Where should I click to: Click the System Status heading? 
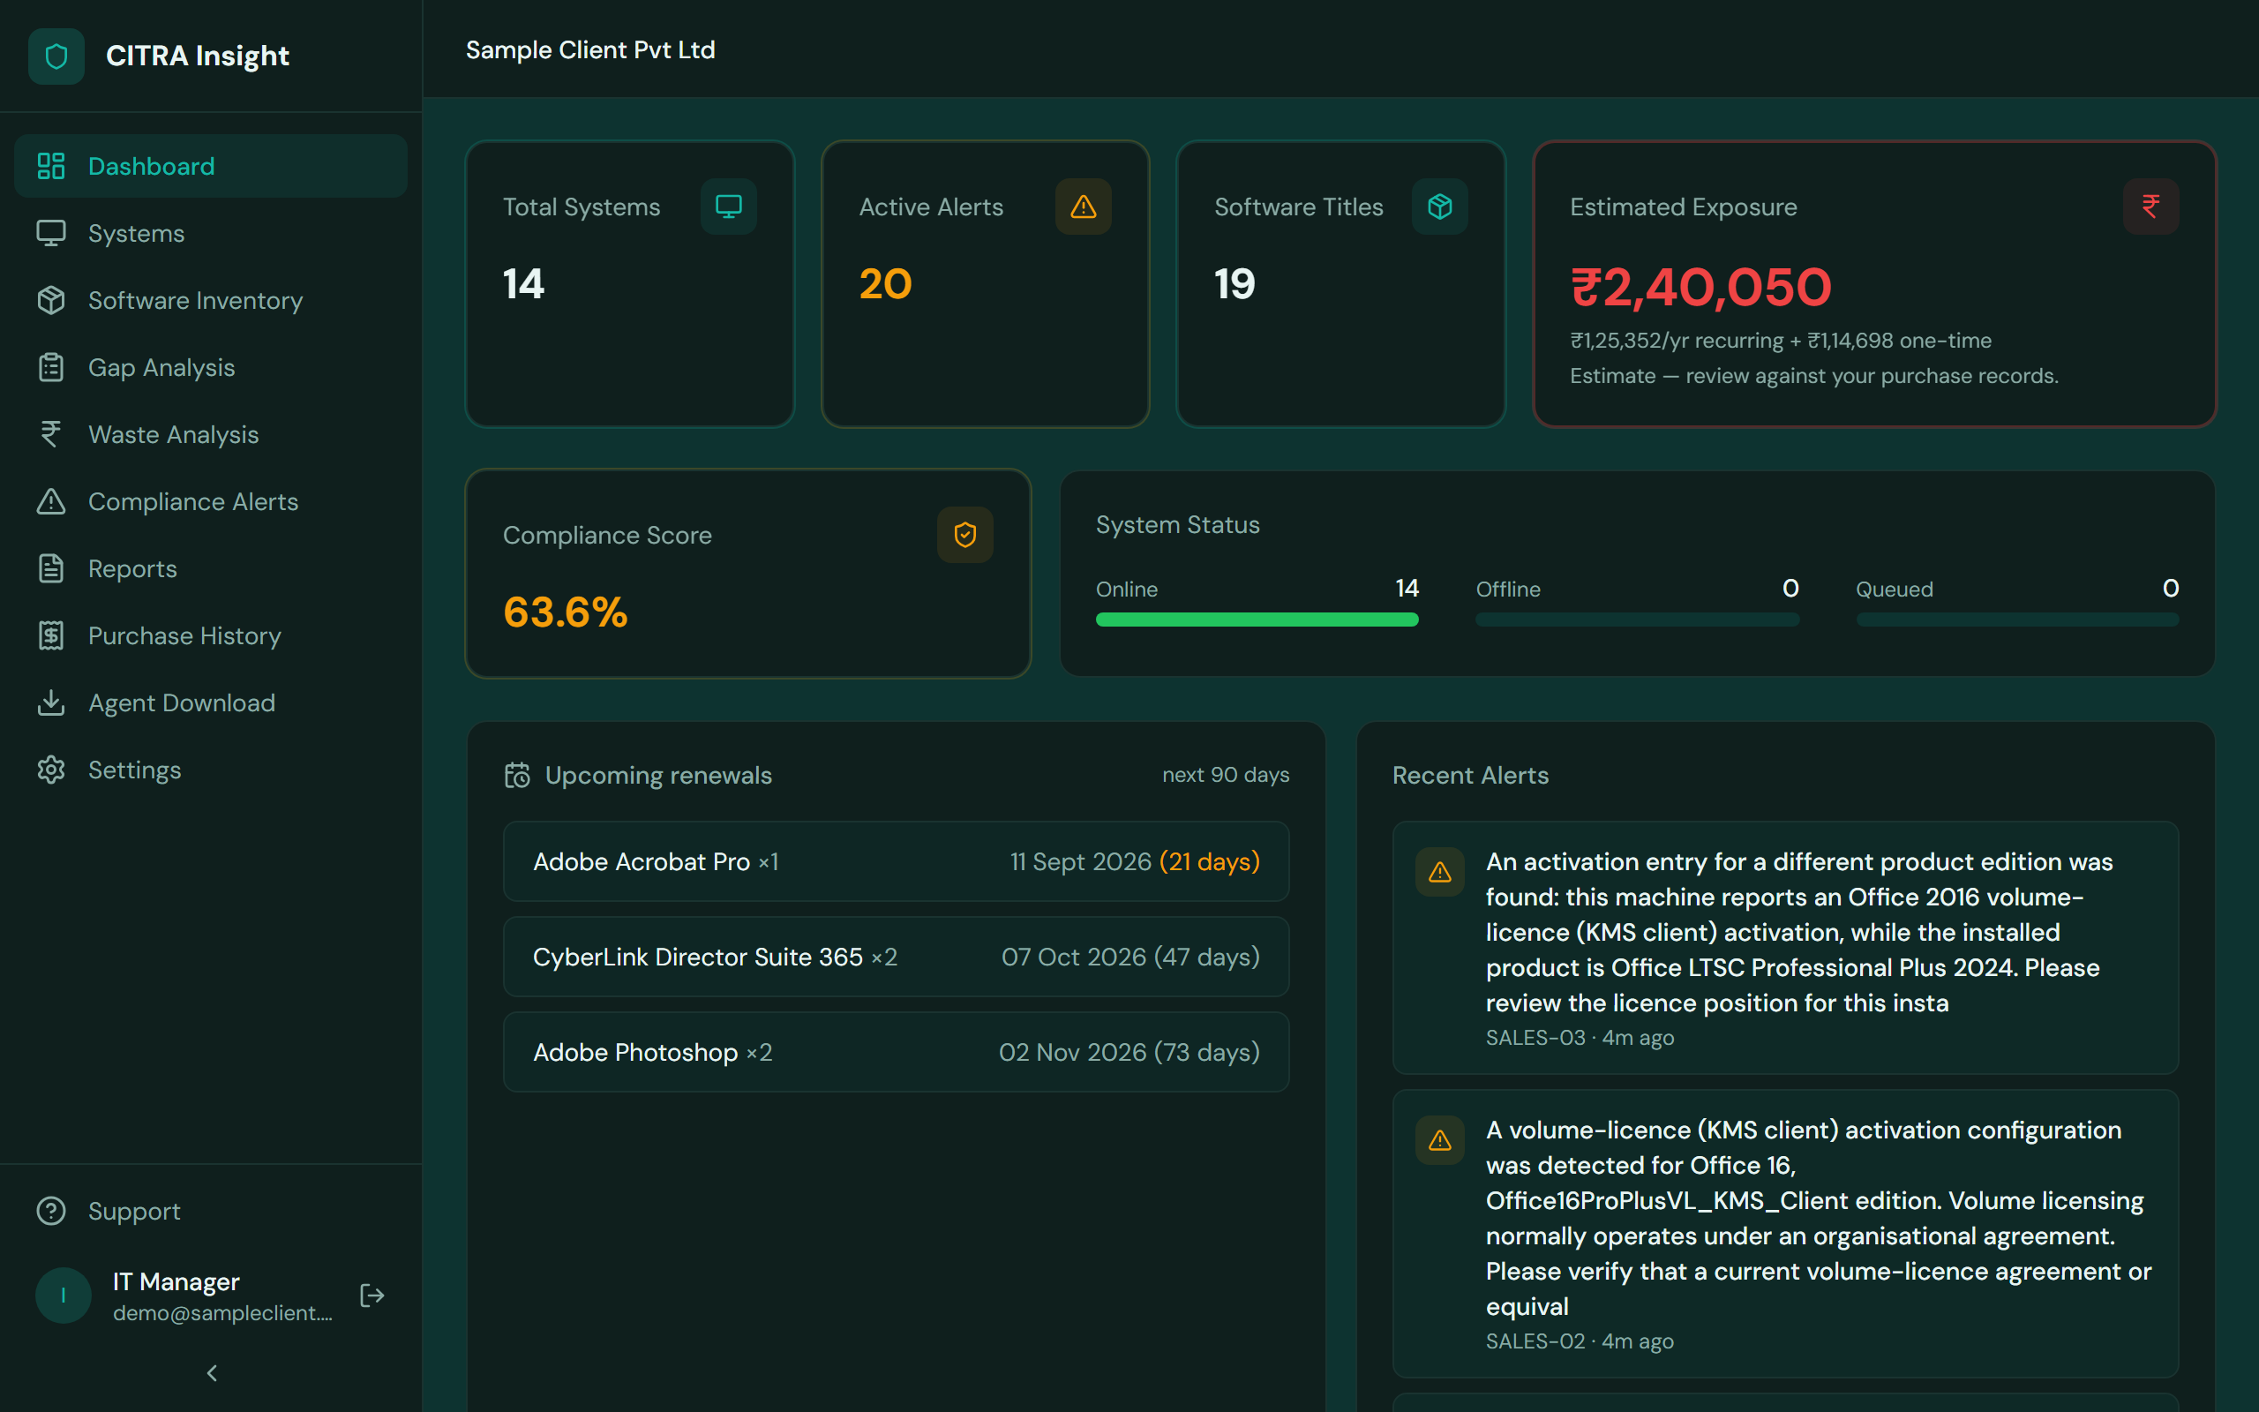(1177, 525)
